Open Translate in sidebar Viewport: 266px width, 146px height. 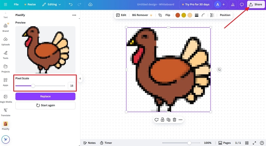coord(6,112)
